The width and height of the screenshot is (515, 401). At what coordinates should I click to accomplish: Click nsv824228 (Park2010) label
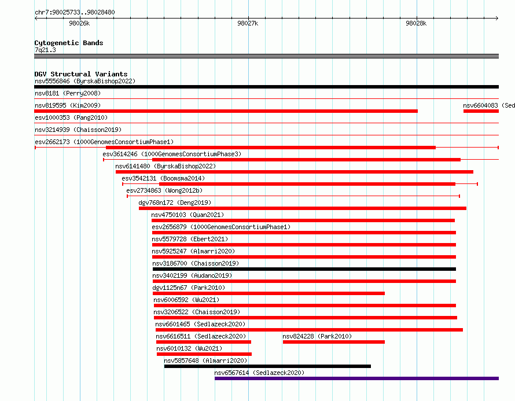317,336
